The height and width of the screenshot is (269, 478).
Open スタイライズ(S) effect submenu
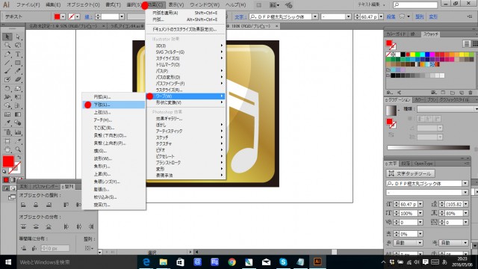pyautogui.click(x=186, y=58)
